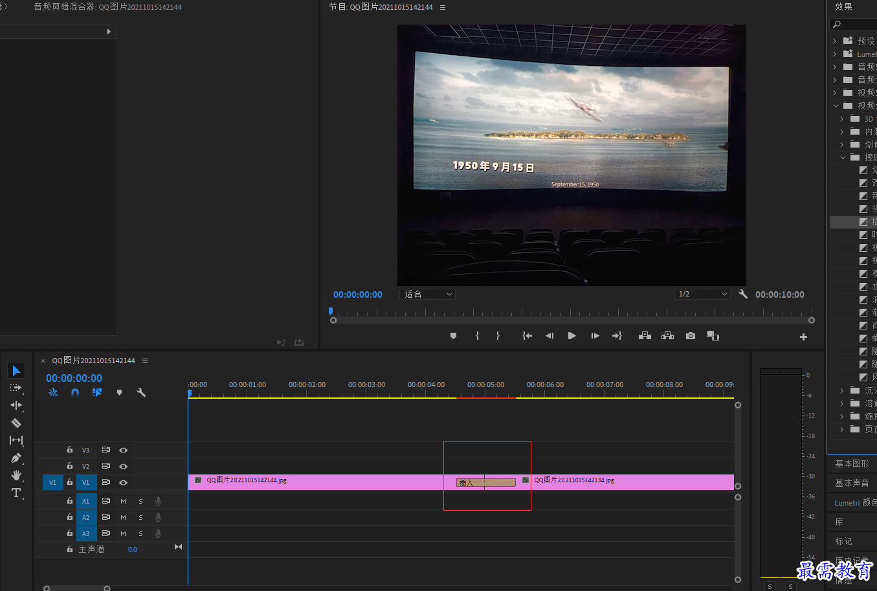
Task: Toggle nest sequence insert mode
Action: [53, 392]
